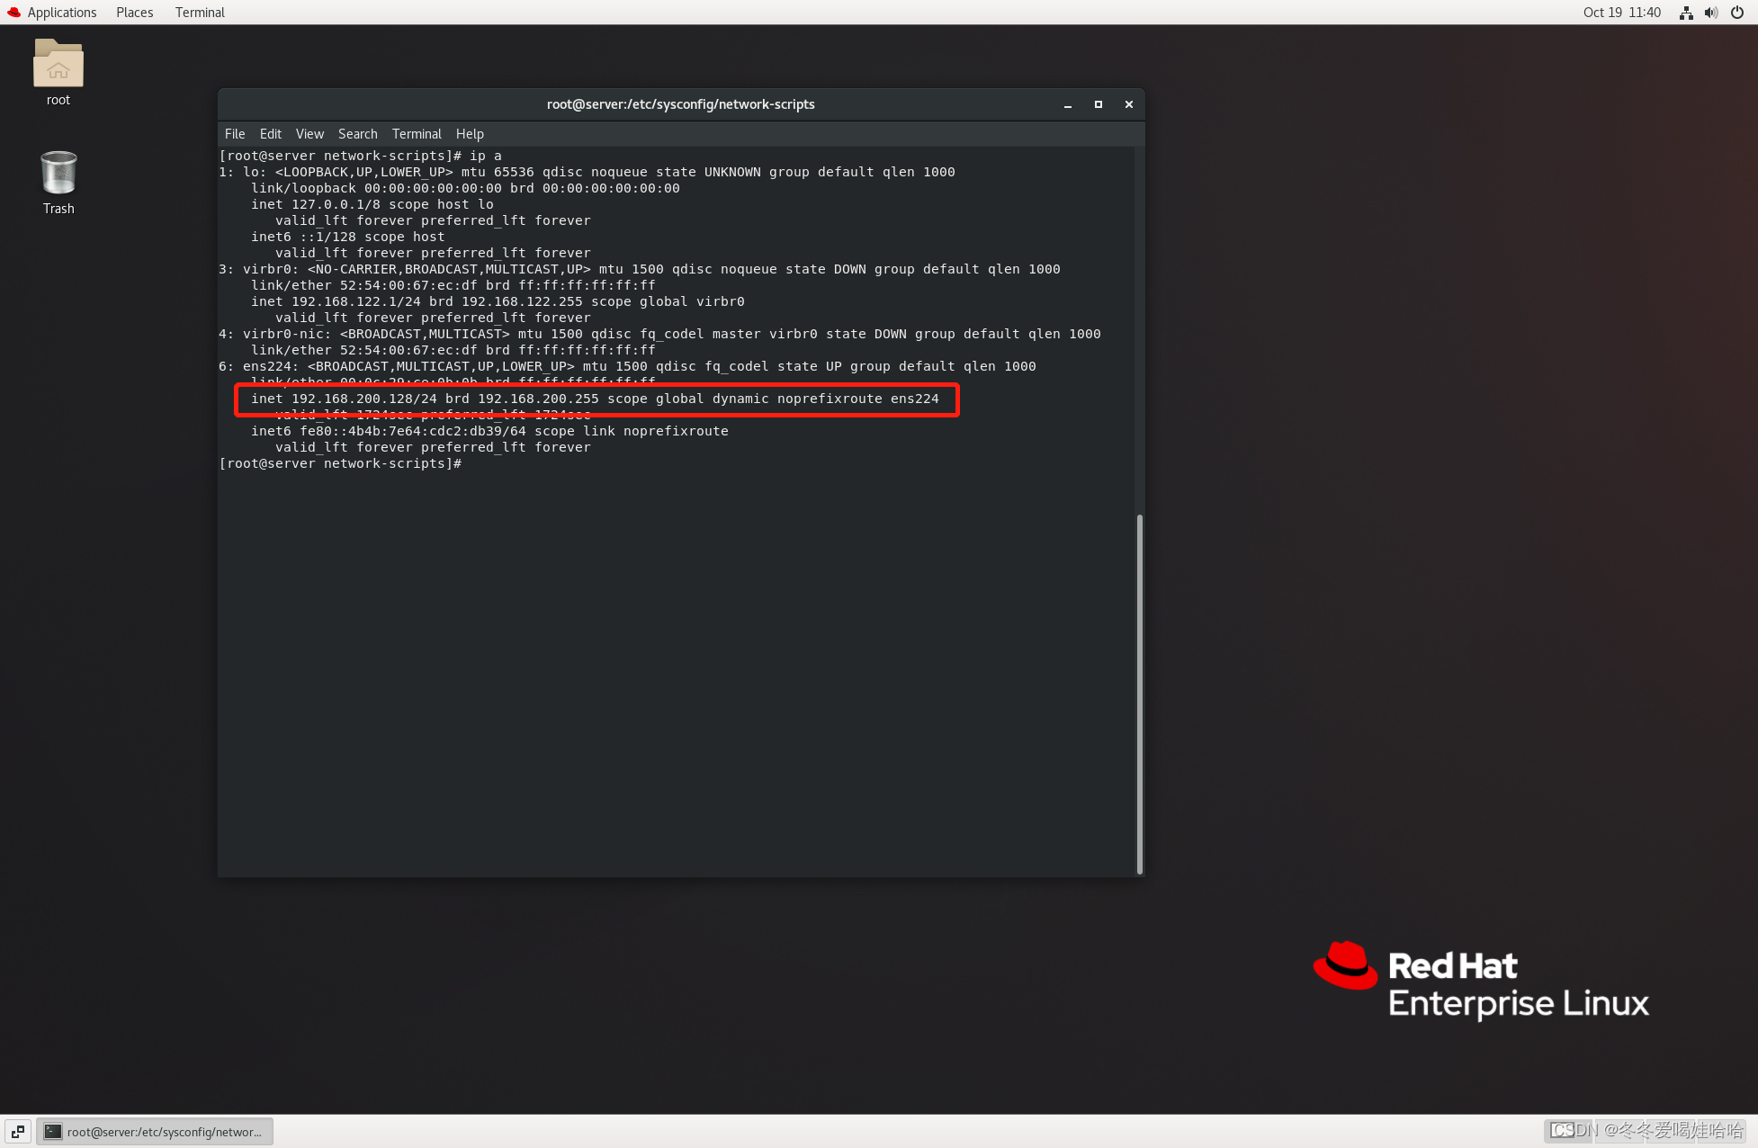
Task: Open the Search menu option
Action: [355, 133]
